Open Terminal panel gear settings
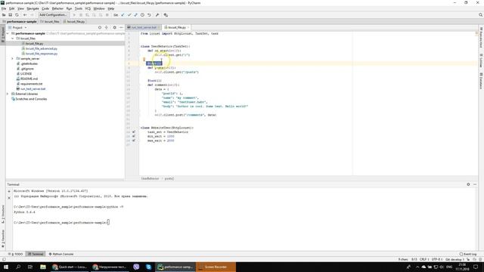 [x=468, y=184]
